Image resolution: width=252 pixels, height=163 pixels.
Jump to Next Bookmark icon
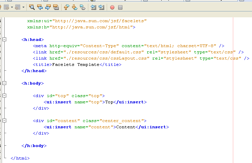pos(75,7)
